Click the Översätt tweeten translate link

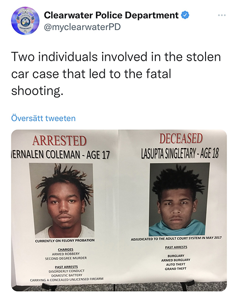coord(43,118)
